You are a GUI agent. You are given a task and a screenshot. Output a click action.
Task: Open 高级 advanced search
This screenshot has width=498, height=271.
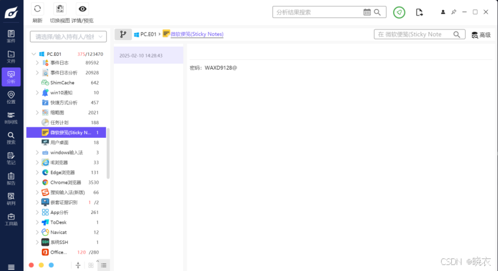click(481, 35)
